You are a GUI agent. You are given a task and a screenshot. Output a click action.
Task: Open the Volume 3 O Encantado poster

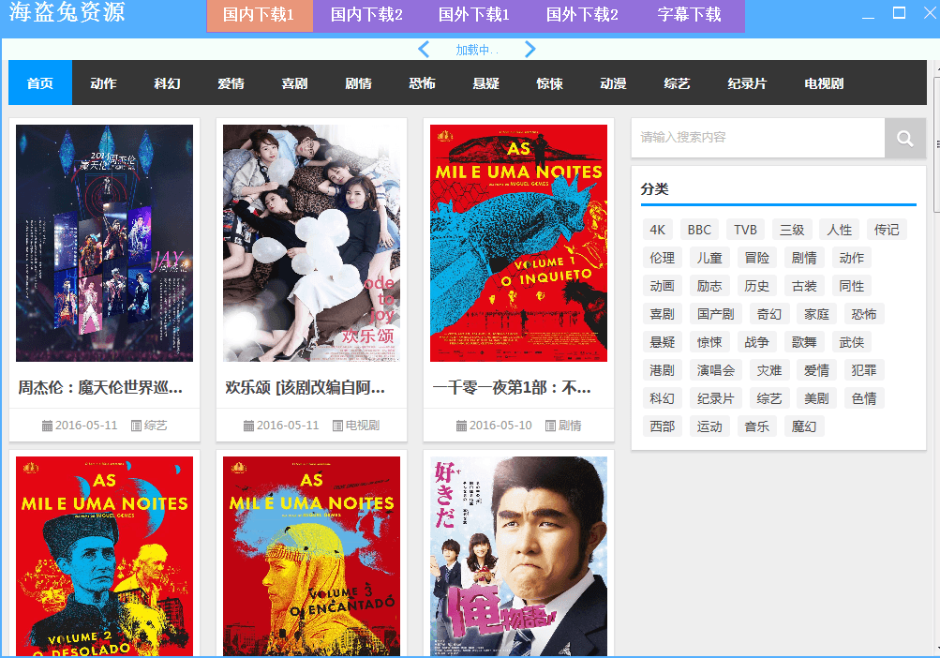click(311, 556)
